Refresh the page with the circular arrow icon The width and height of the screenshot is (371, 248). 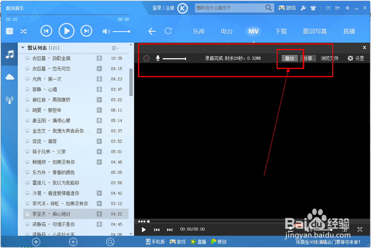click(x=168, y=31)
